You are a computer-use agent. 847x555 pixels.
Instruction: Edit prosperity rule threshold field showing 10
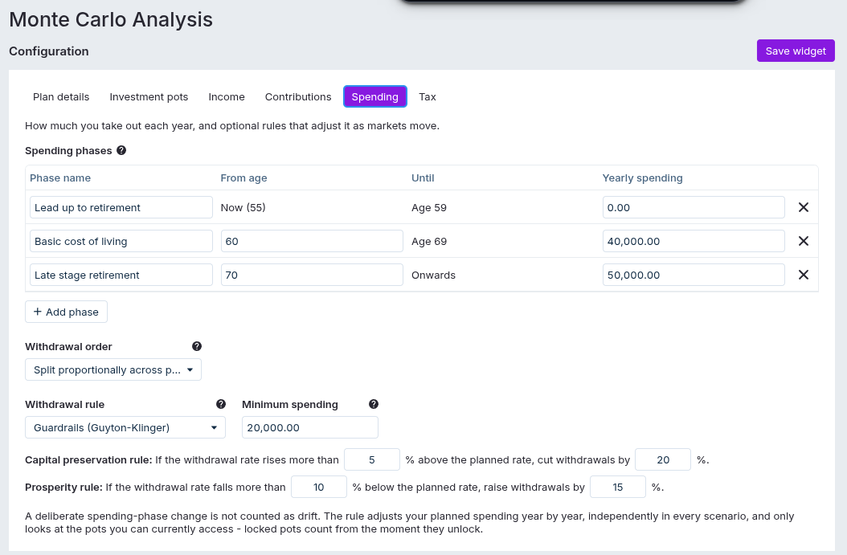coord(319,487)
